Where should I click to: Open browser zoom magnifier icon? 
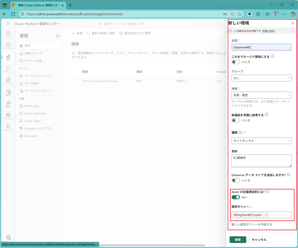point(232,14)
